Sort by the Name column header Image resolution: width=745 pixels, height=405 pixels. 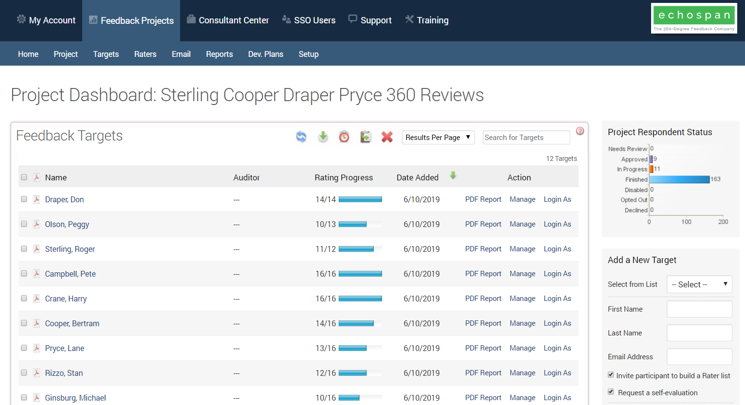[56, 177]
